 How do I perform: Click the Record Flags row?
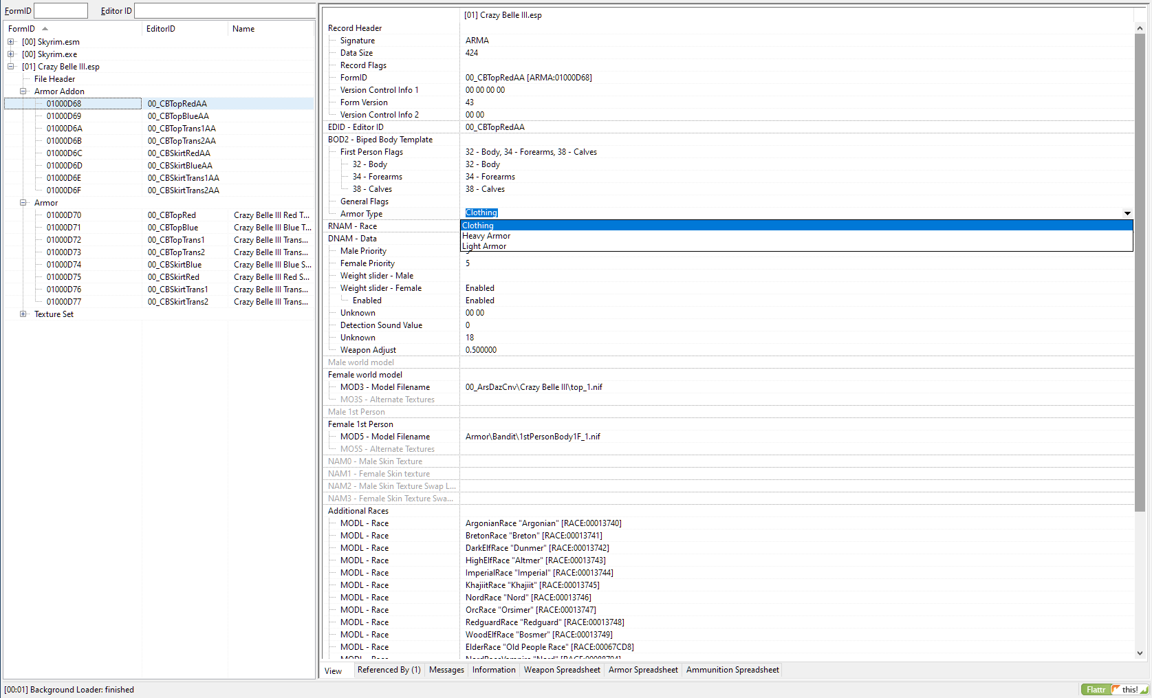[728, 65]
